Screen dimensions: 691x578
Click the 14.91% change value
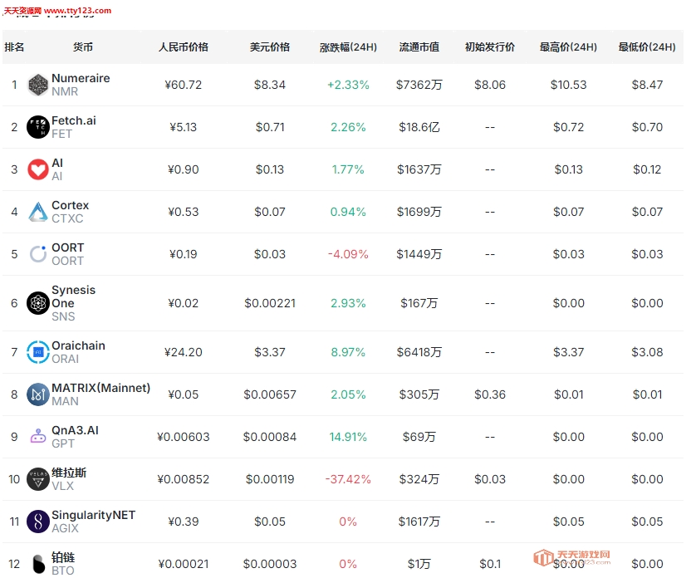pos(348,437)
